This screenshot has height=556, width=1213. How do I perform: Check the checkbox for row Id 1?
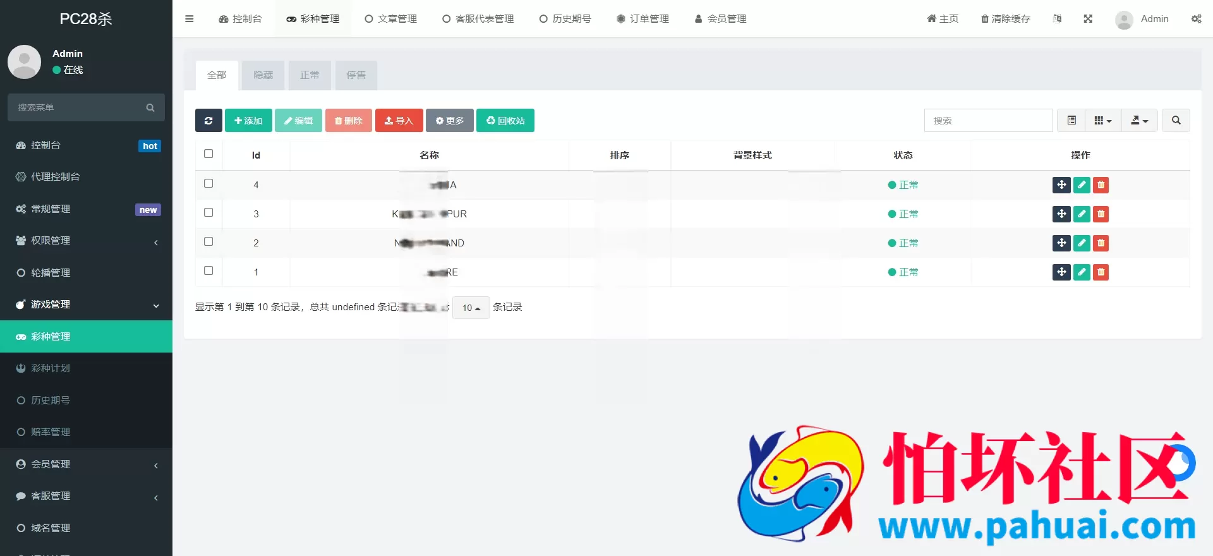(x=208, y=270)
